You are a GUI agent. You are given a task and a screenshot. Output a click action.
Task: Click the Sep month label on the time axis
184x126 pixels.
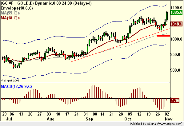pos(89,119)
